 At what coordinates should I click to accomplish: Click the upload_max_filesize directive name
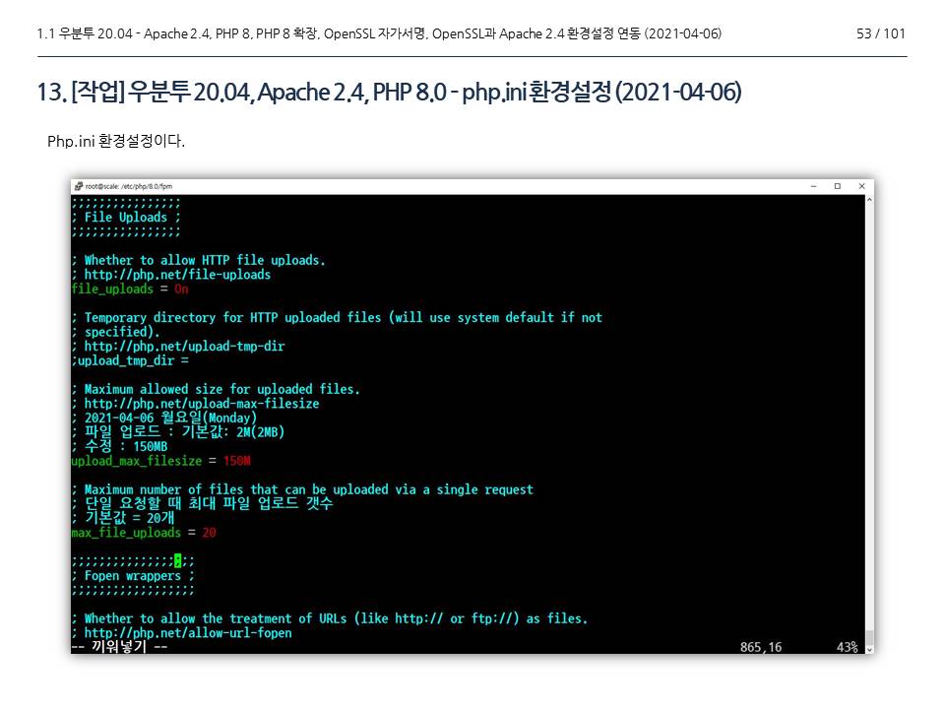(136, 461)
